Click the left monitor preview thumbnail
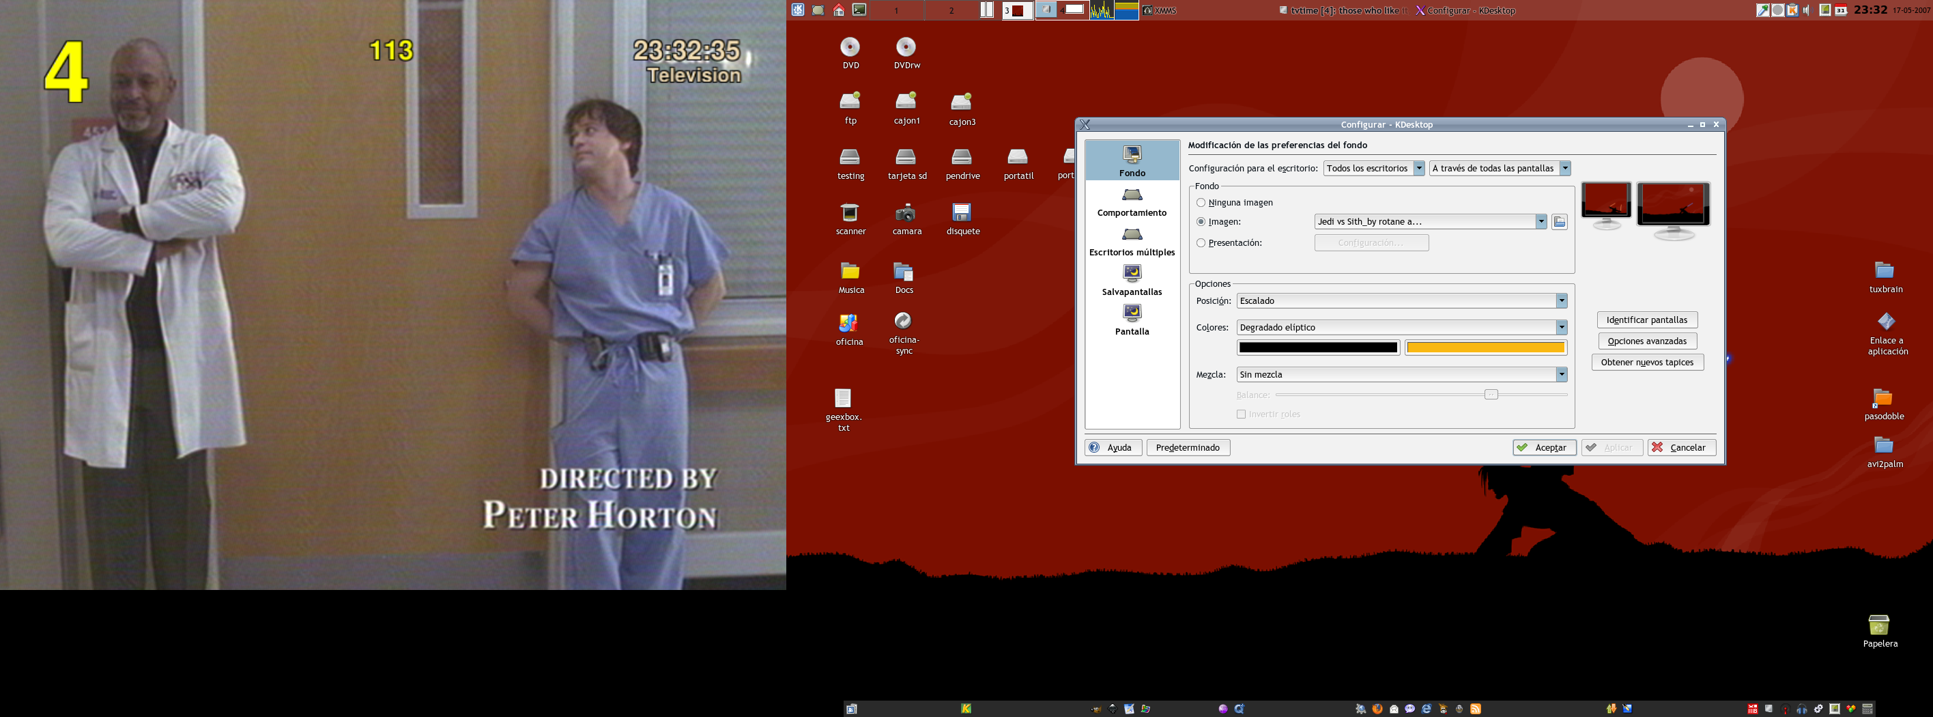Viewport: 1933px width, 717px height. (1605, 205)
